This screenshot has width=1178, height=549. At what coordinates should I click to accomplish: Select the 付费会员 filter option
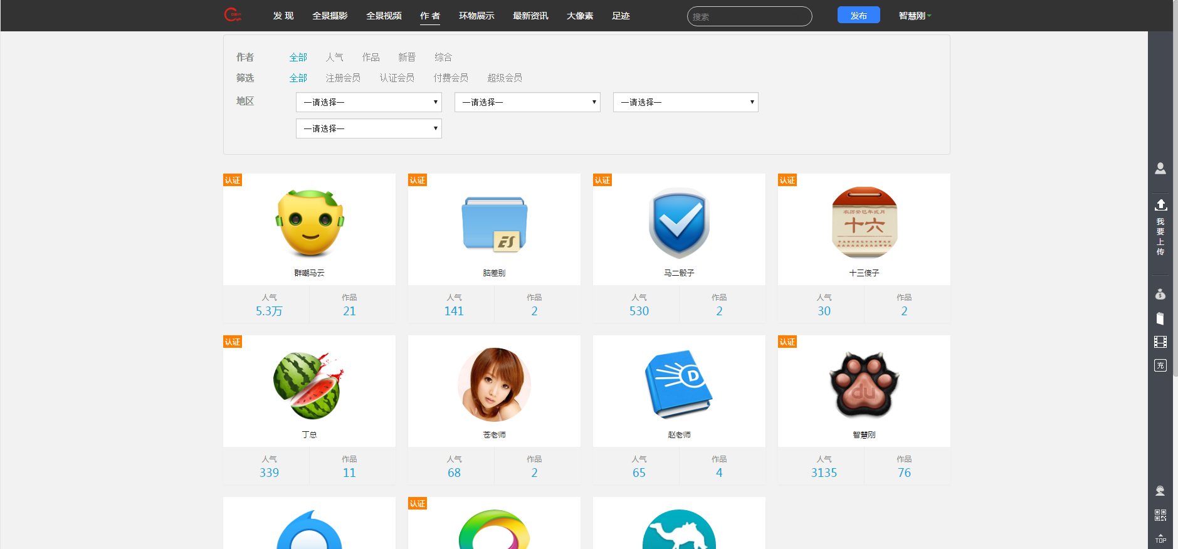(x=451, y=78)
